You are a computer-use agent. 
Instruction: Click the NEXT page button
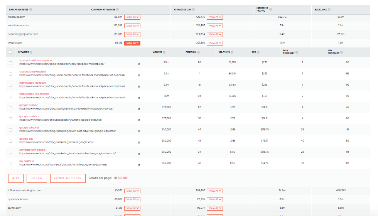(x=16, y=178)
